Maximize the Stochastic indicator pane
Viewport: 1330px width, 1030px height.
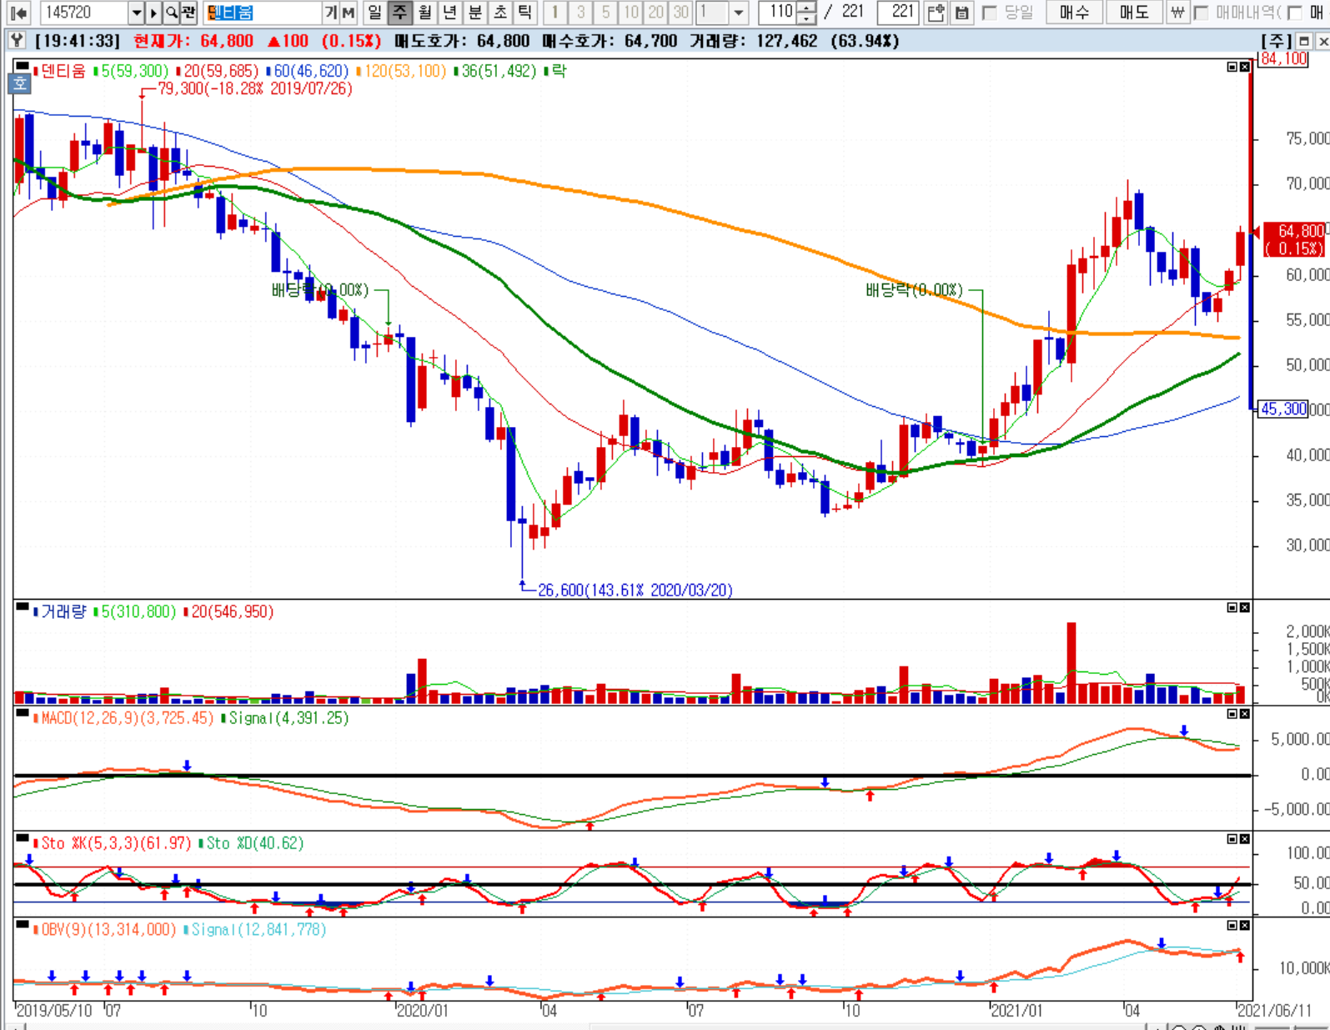(1232, 839)
